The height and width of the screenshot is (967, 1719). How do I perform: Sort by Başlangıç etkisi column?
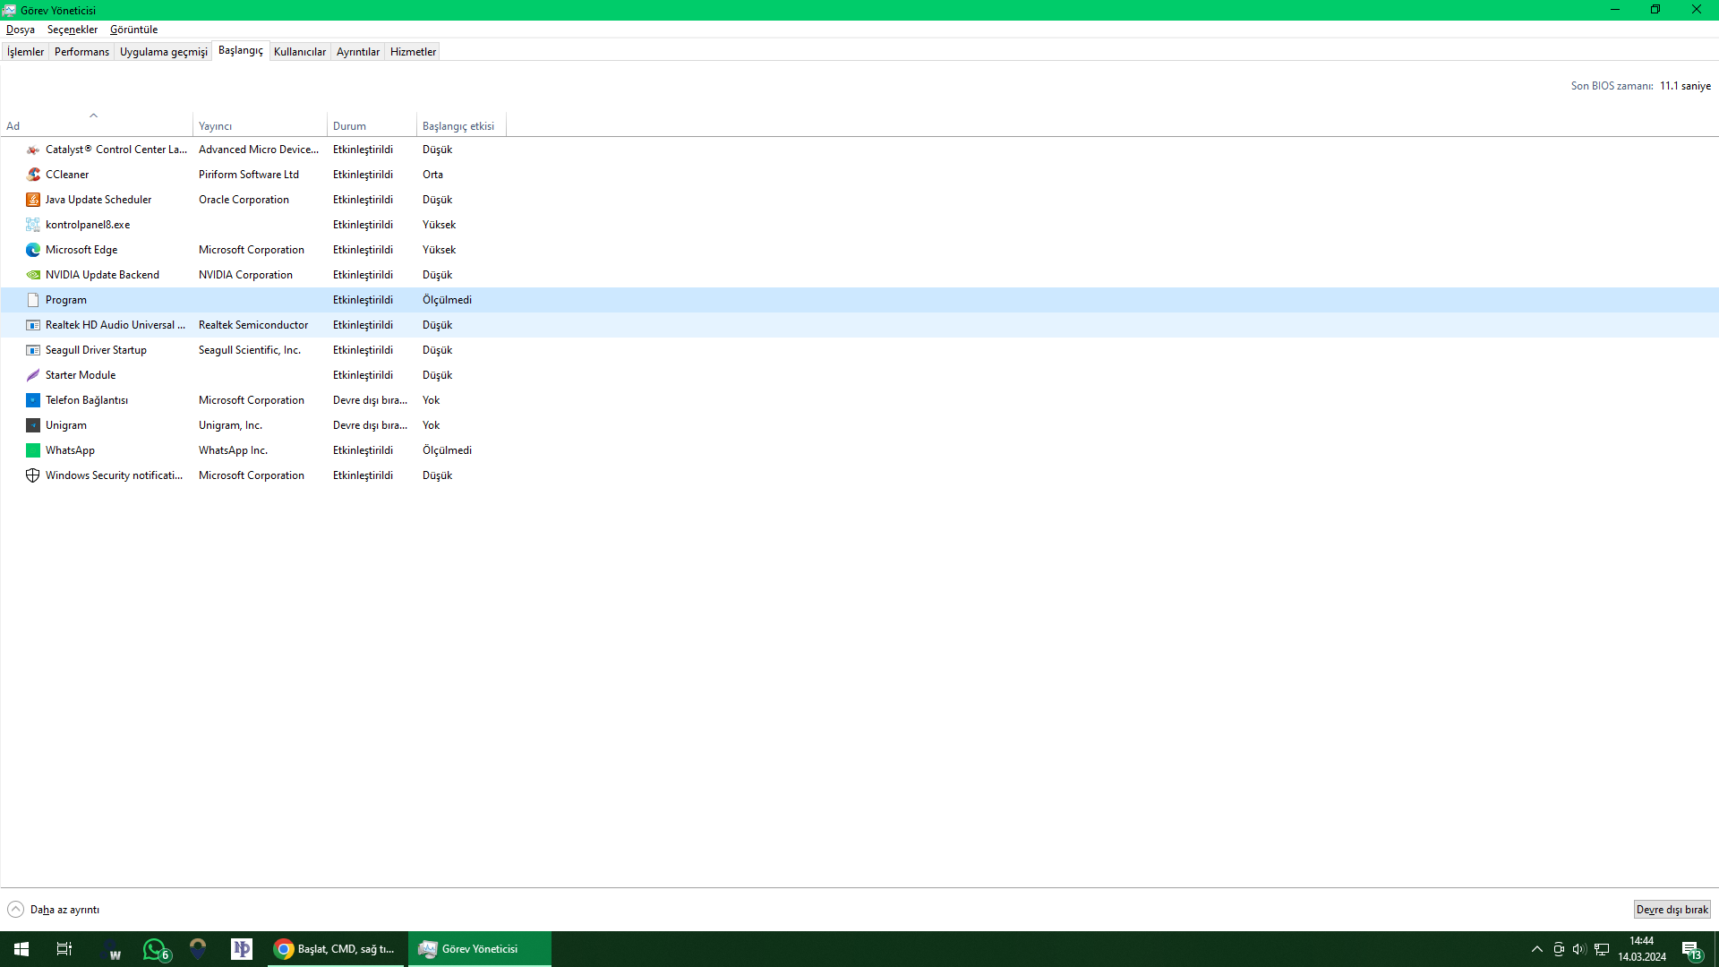tap(458, 126)
